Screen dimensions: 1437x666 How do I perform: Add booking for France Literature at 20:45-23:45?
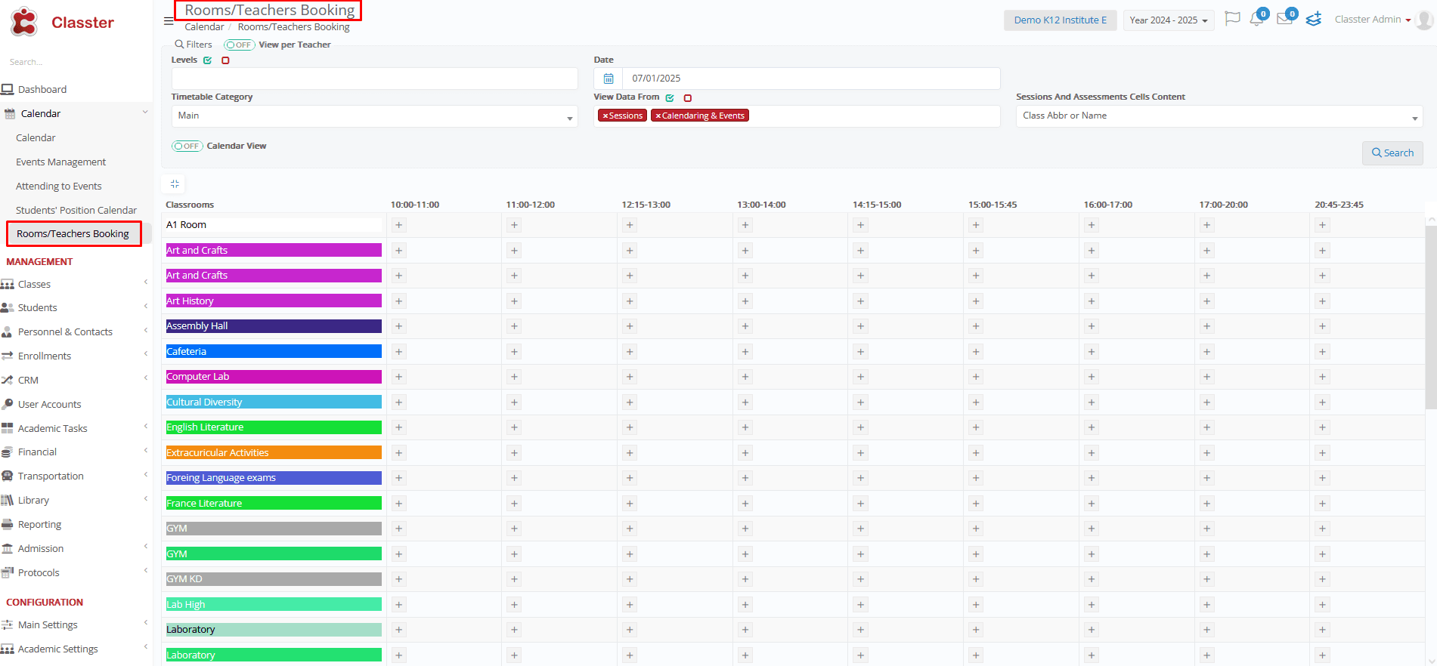tap(1322, 504)
